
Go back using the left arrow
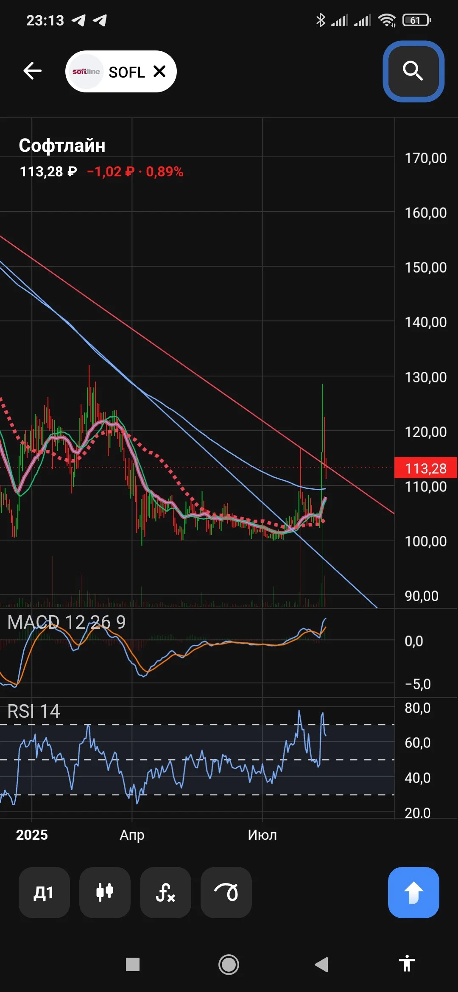point(32,71)
